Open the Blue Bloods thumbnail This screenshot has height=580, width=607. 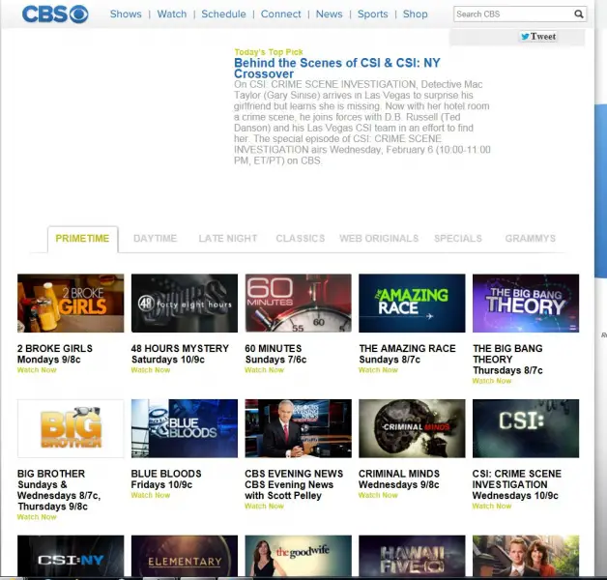tap(185, 428)
